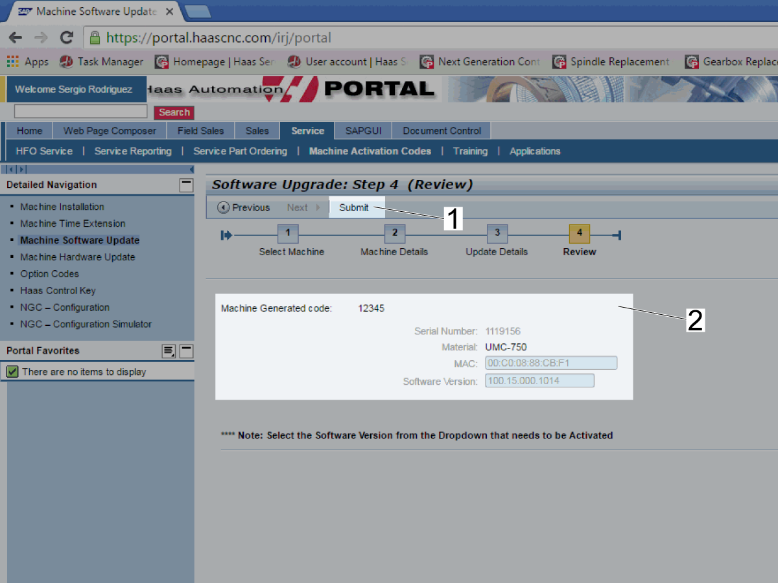This screenshot has height=583, width=778.
Task: Open Machine Time Extension navigation item
Action: point(73,223)
